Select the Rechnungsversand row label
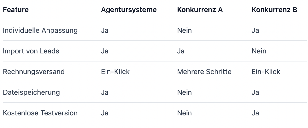 pyautogui.click(x=34, y=72)
